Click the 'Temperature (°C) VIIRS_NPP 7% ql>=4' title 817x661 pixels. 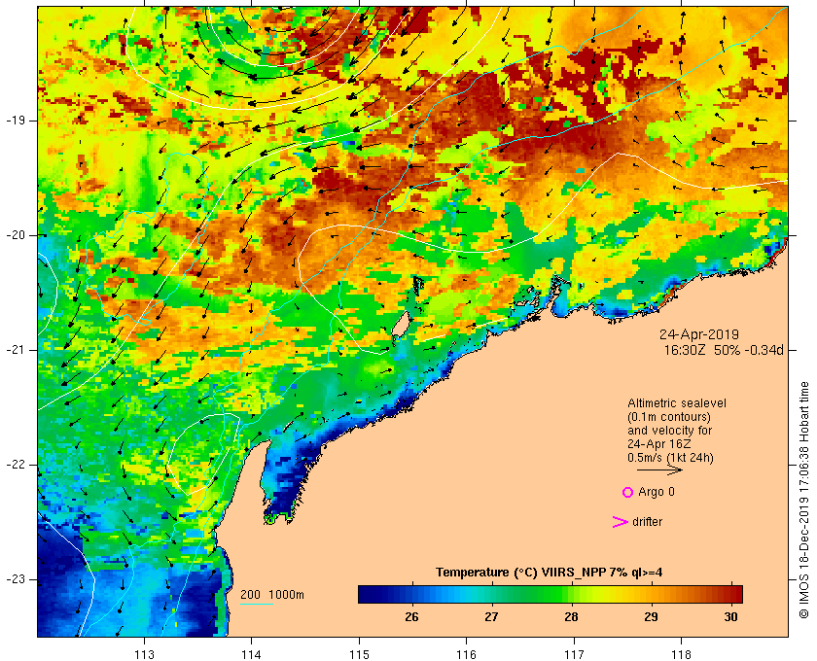pyautogui.click(x=550, y=573)
